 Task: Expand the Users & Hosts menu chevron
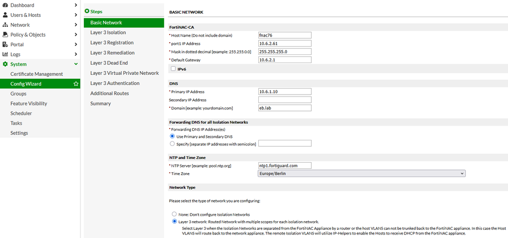(x=76, y=15)
